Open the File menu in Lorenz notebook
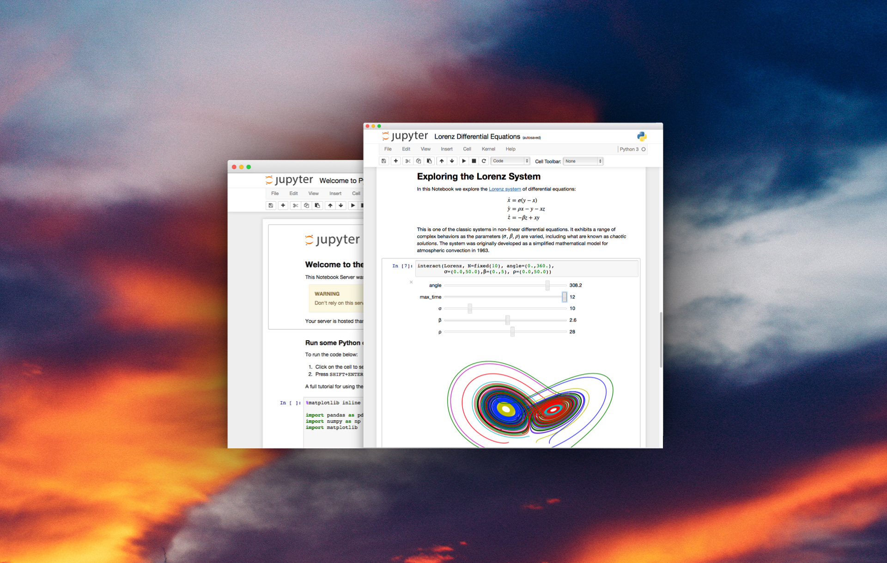The width and height of the screenshot is (887, 563). coord(388,149)
